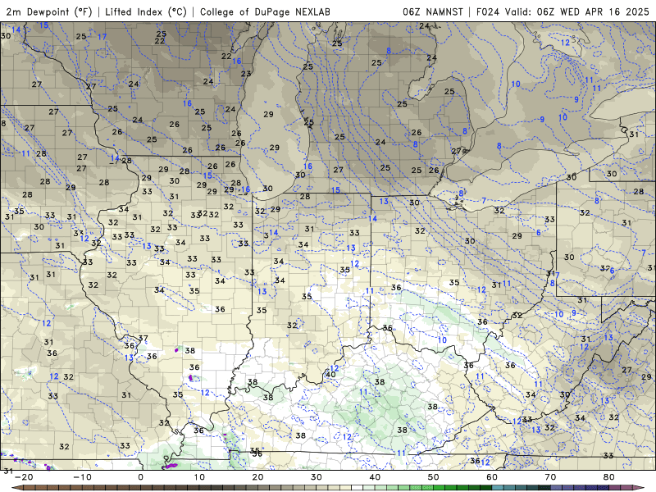656x492 pixels.
Task: Click 'College of DuPage NEXLAB' header text
Action: 265,11
